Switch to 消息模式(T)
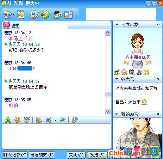Image resolution: width=163 pixels, height=159 pixels. point(42,155)
